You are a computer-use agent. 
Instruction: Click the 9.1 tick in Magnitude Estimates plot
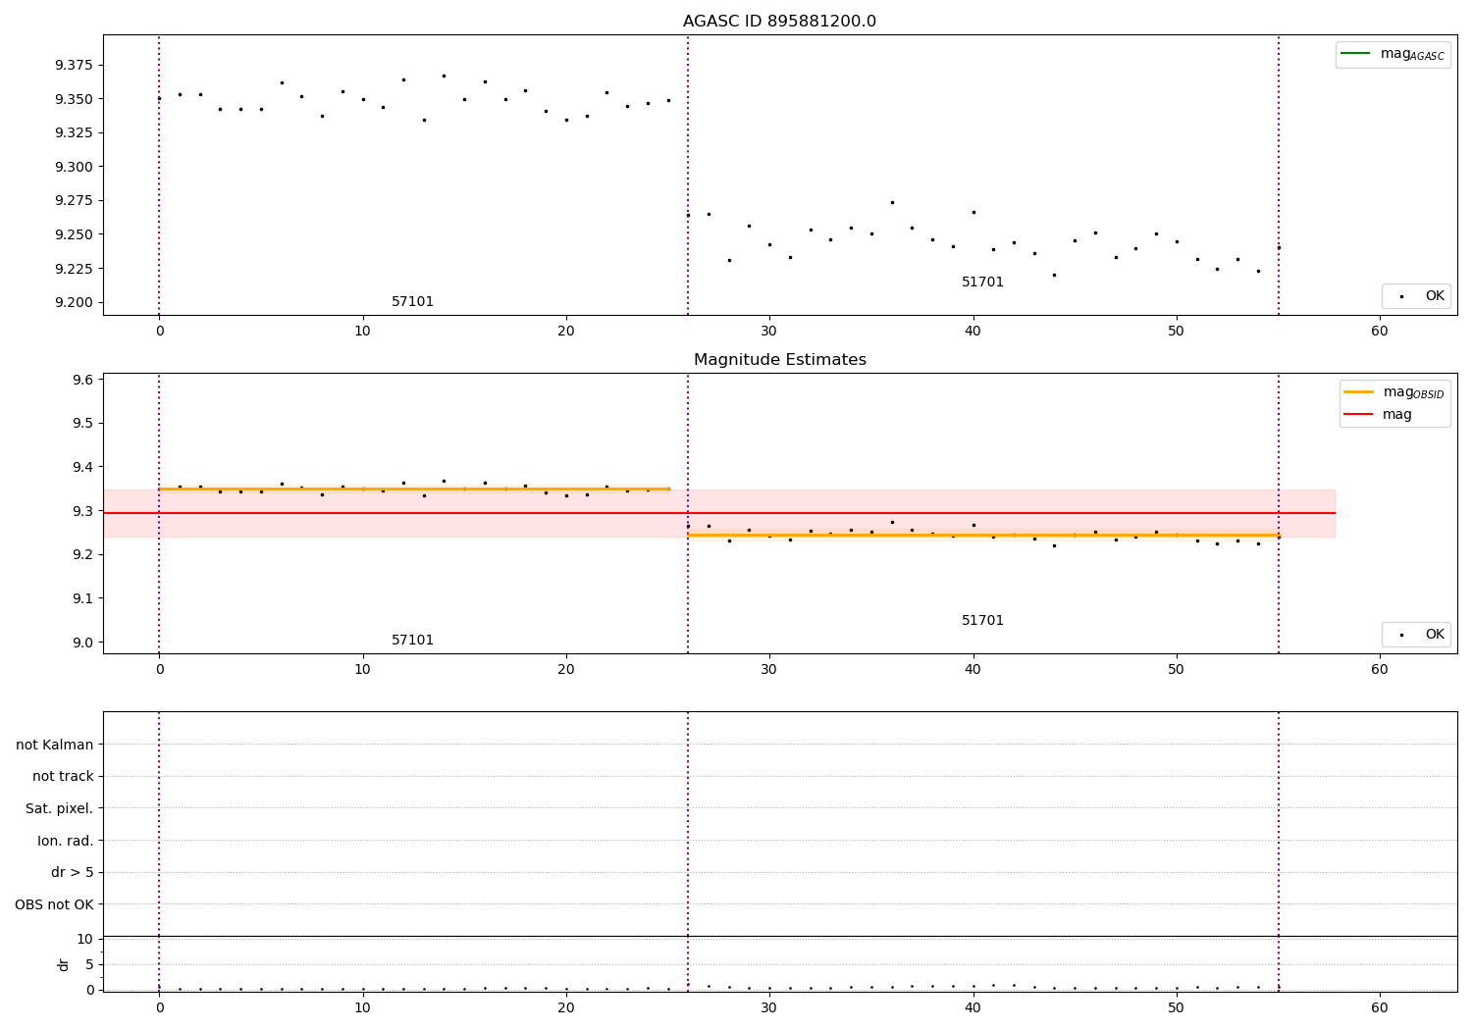(83, 598)
